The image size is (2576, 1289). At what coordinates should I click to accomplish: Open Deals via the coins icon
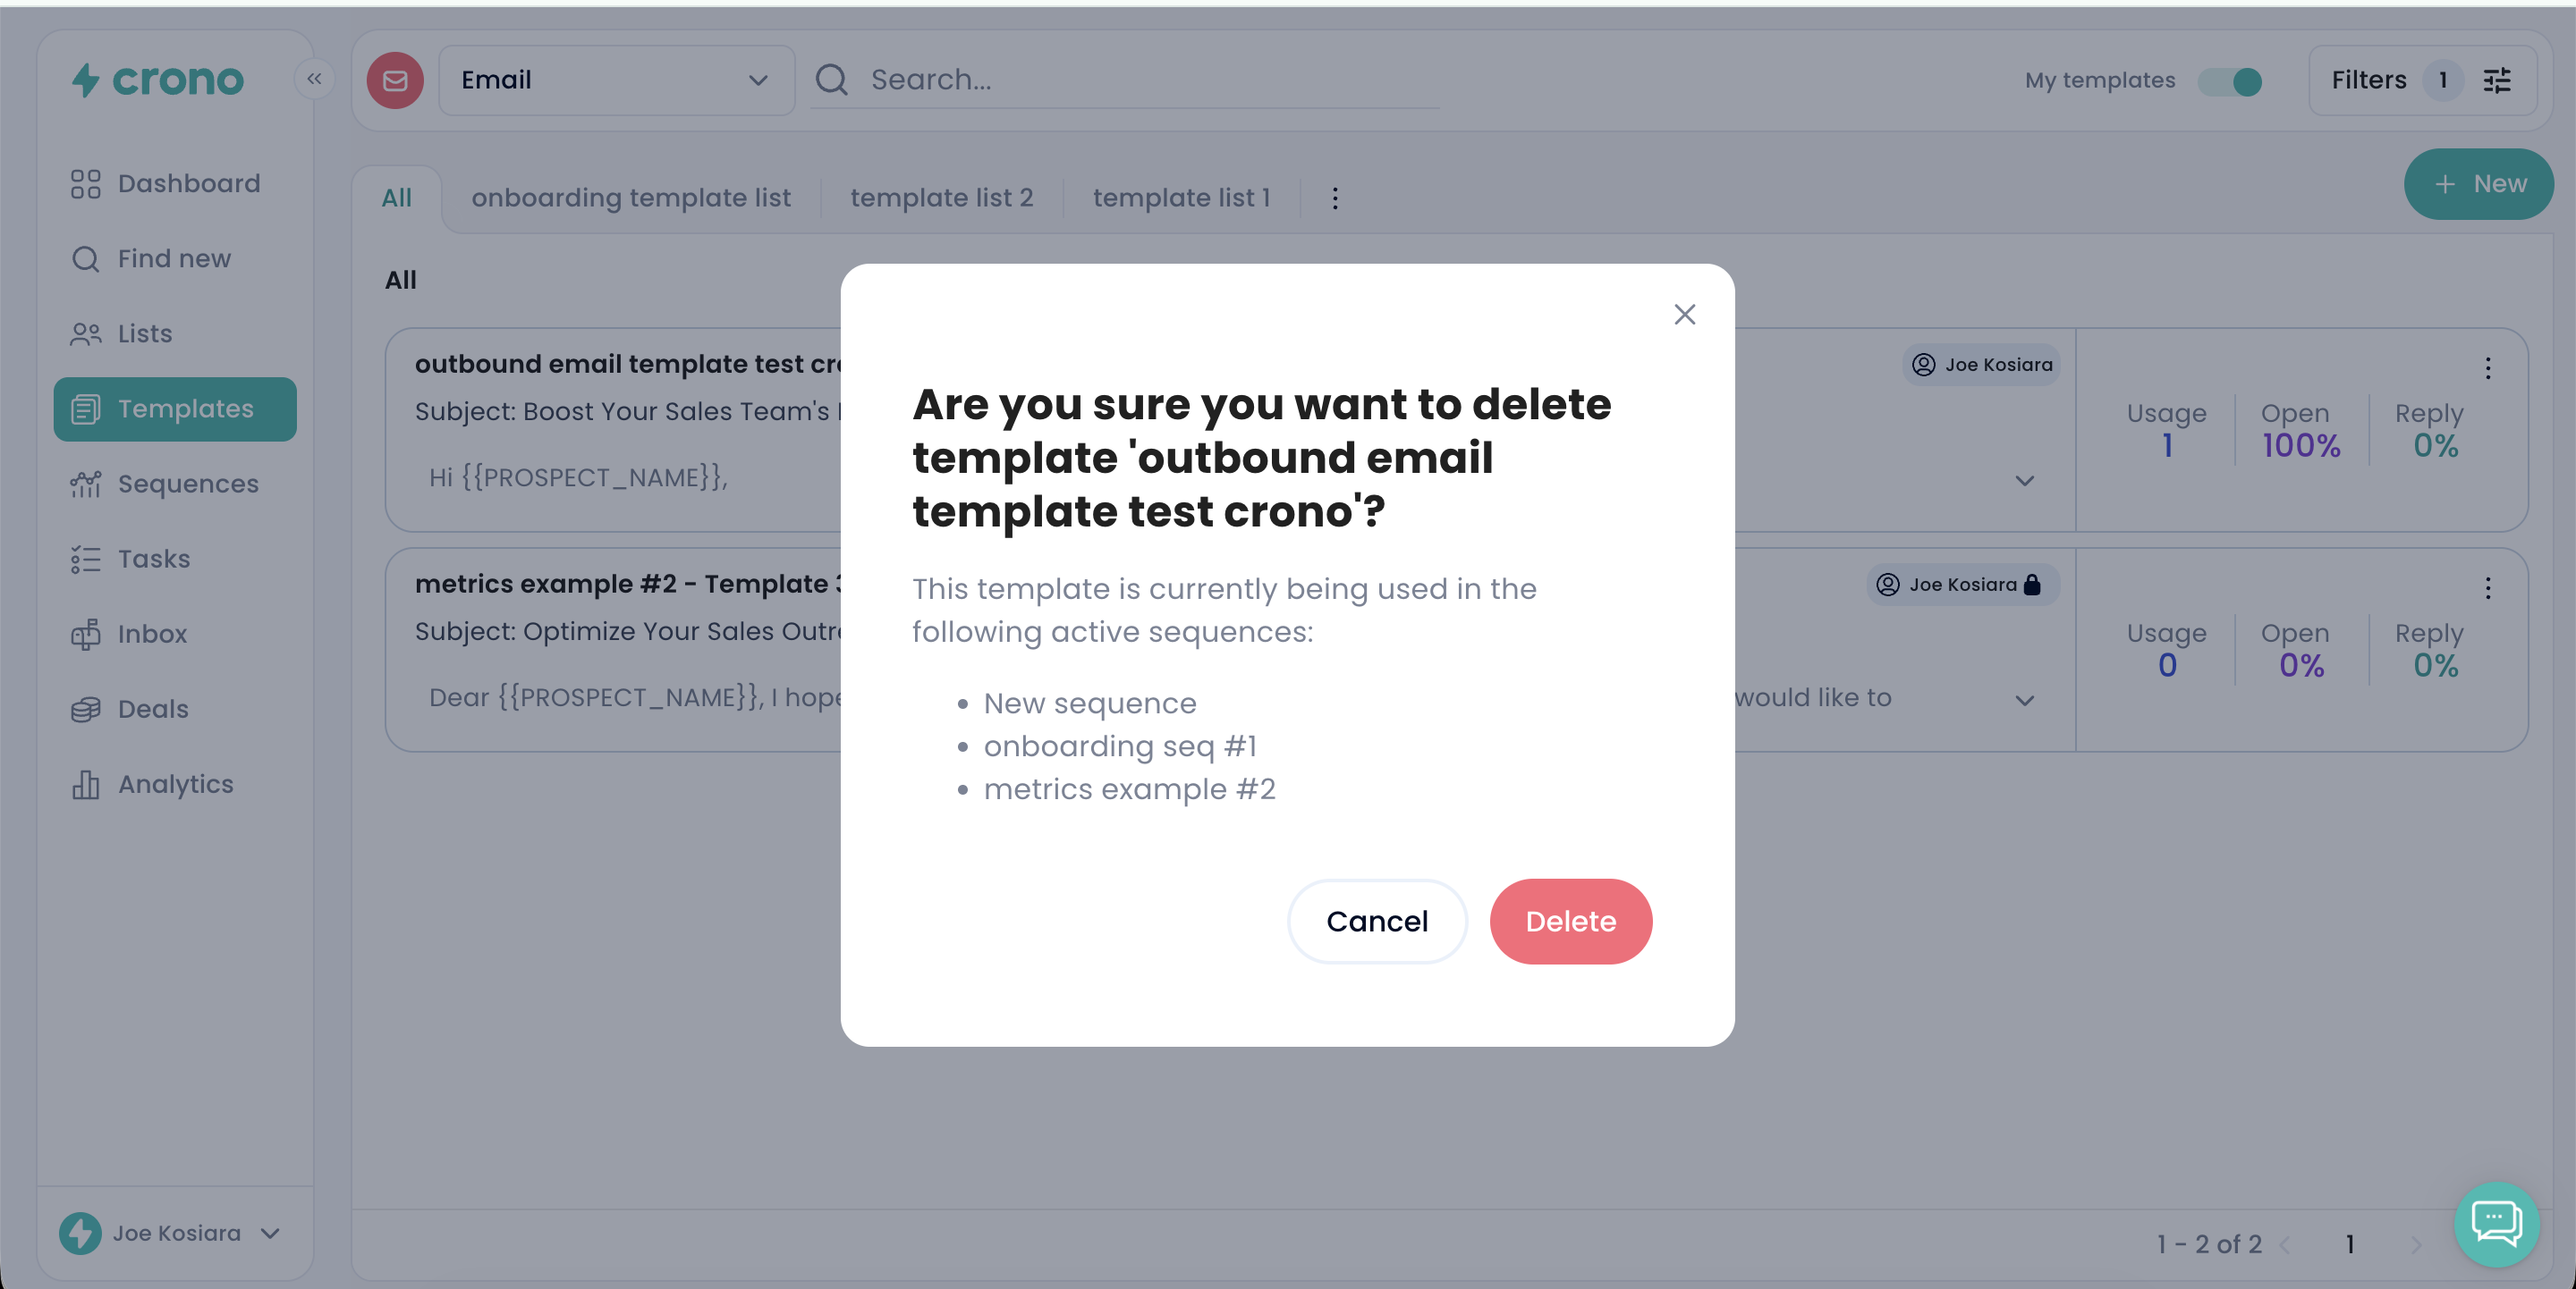(86, 710)
